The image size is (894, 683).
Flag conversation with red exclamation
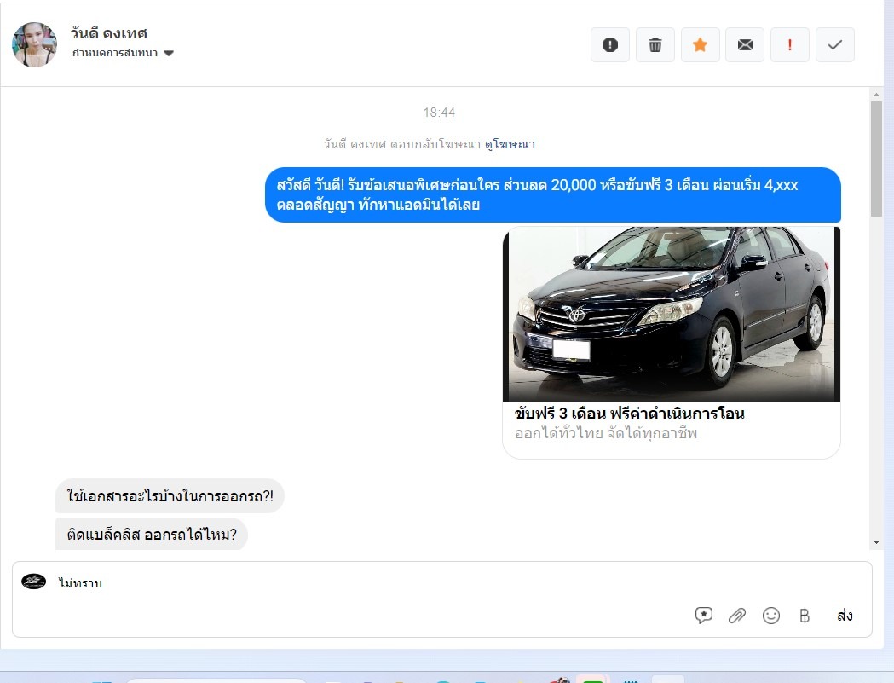[x=790, y=44]
